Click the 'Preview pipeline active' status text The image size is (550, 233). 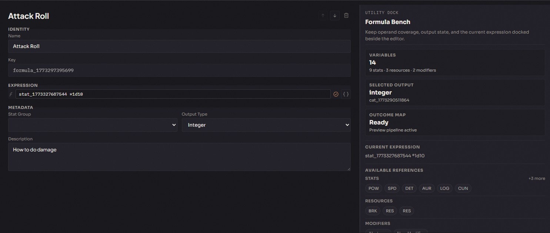pyautogui.click(x=393, y=130)
